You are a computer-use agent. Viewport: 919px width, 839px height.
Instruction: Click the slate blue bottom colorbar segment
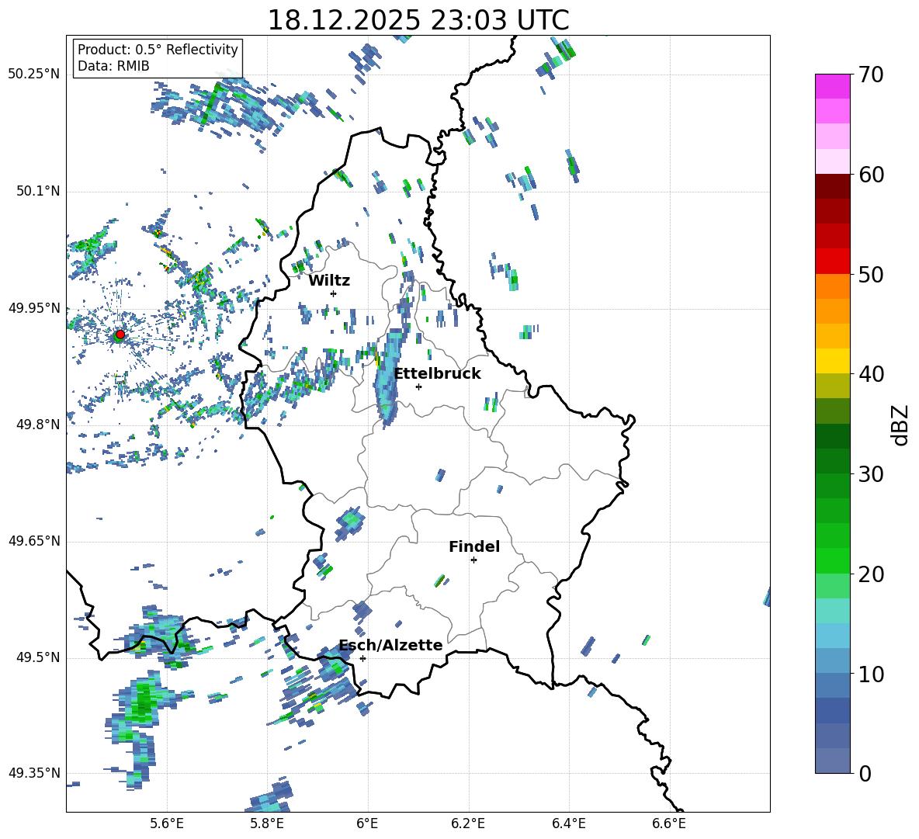832,761
